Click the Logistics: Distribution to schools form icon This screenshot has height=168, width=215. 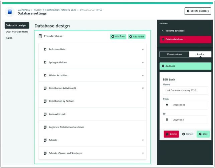(x=45, y=127)
